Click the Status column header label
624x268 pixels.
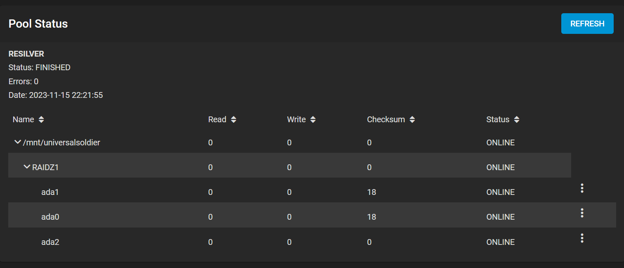pos(498,120)
